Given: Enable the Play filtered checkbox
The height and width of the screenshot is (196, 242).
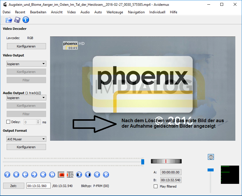Looking at the screenshot, I should click(156, 186).
